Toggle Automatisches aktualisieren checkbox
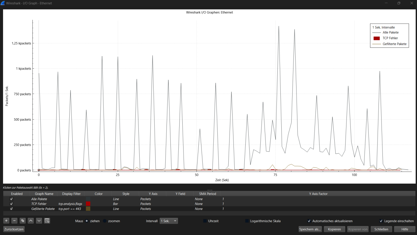This screenshot has height=235, width=417. tap(309, 221)
